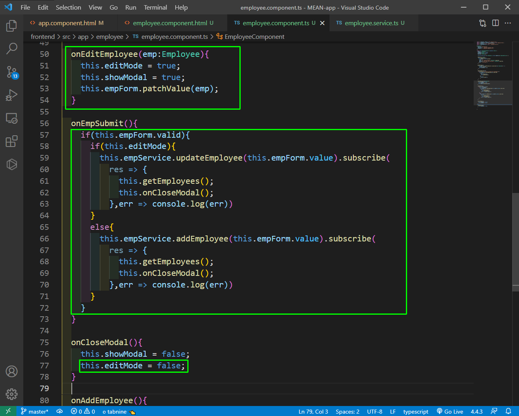Click the app breadcrumb segment
Screen dimensions: 519x416
pyautogui.click(x=83, y=37)
